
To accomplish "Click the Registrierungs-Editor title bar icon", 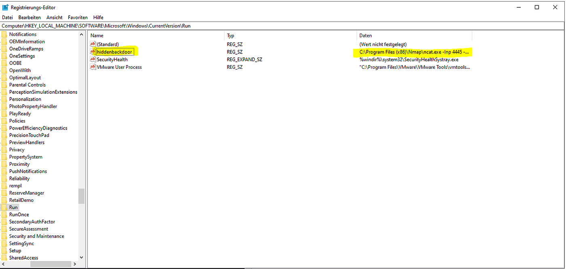I will (x=5, y=7).
